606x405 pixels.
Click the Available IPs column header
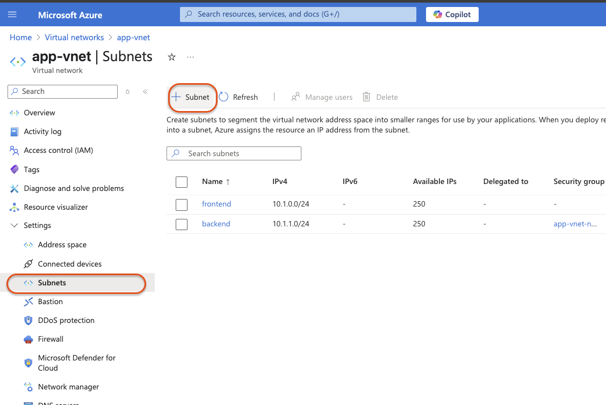435,182
